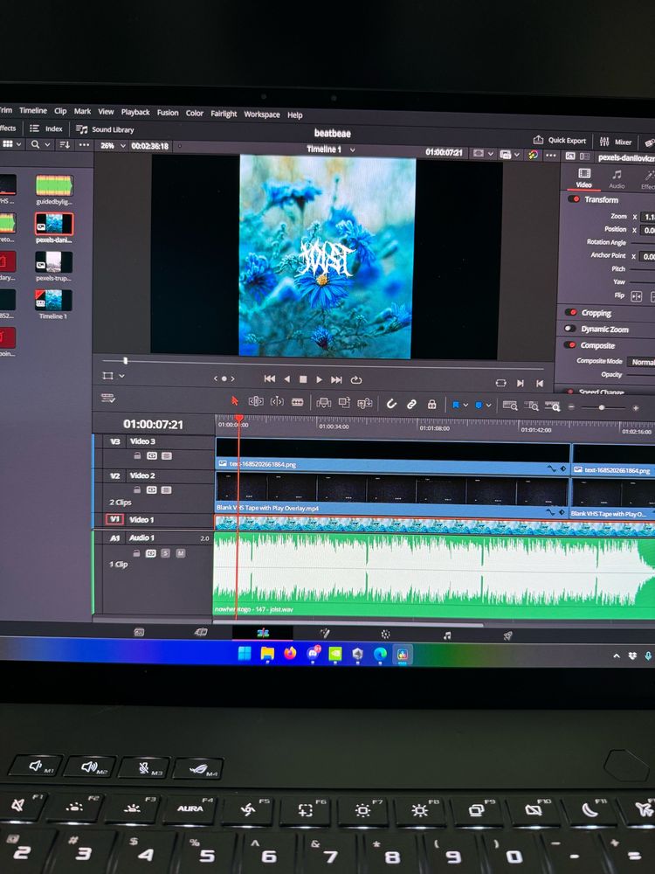This screenshot has height=874, width=655.
Task: Select the guidedbylig audio clip thumbnail
Action: point(54,185)
